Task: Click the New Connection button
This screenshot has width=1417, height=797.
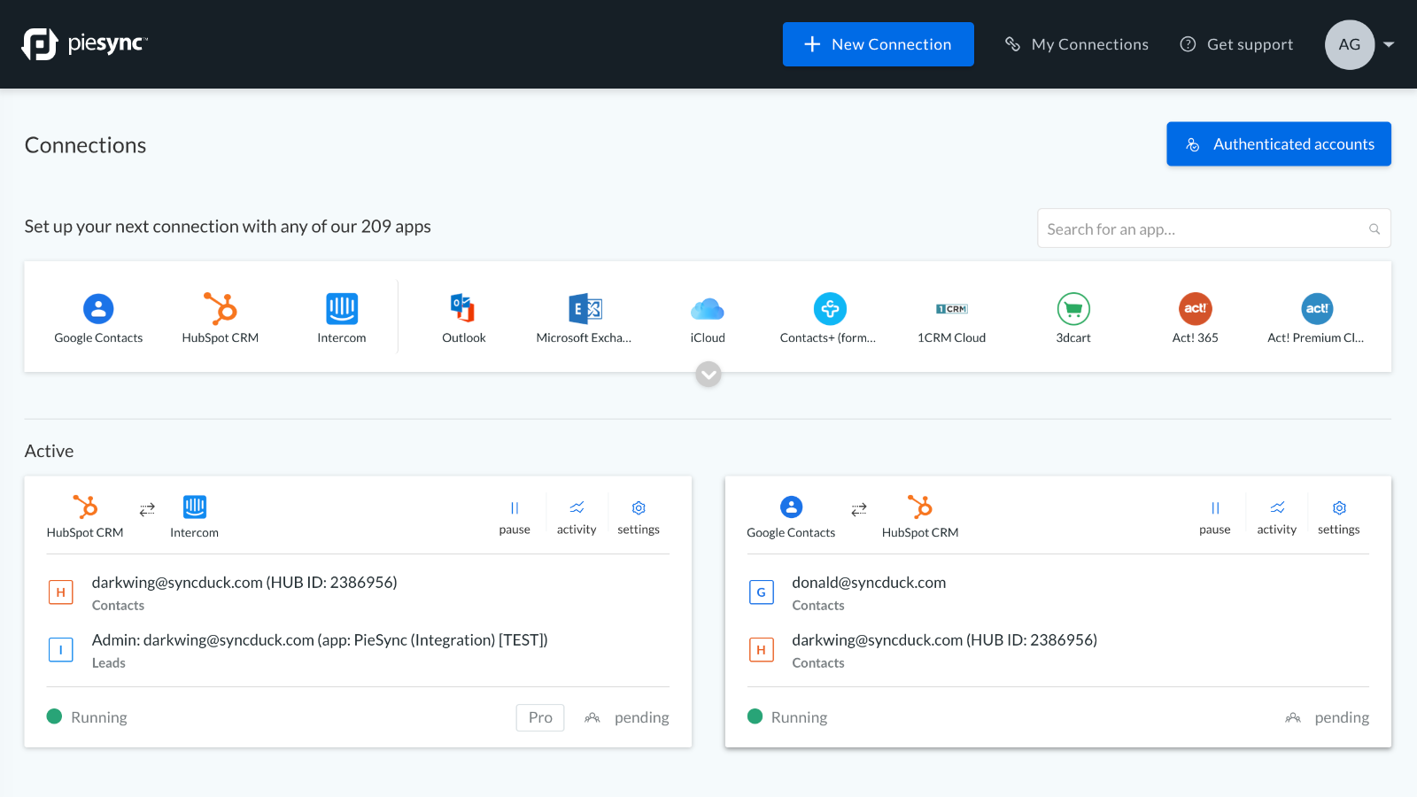Action: coord(878,44)
